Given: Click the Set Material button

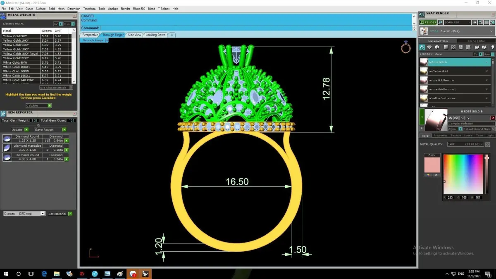Looking at the screenshot, I should (60, 214).
